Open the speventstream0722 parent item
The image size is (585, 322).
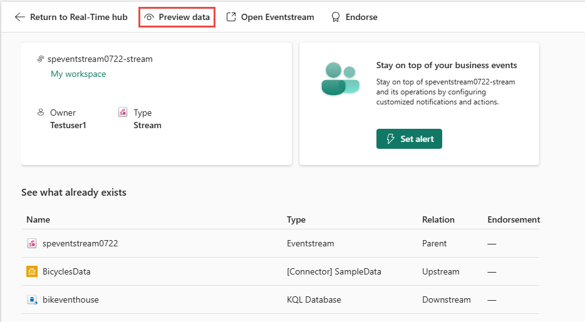coord(80,243)
